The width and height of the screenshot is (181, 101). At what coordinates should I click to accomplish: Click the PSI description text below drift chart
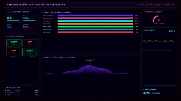(157, 50)
